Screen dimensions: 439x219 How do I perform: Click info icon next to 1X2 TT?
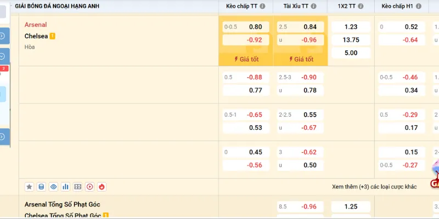(361, 6)
